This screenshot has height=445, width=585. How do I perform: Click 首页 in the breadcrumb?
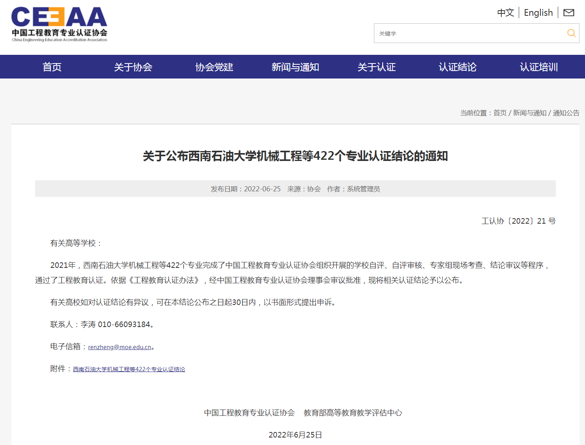click(x=500, y=113)
